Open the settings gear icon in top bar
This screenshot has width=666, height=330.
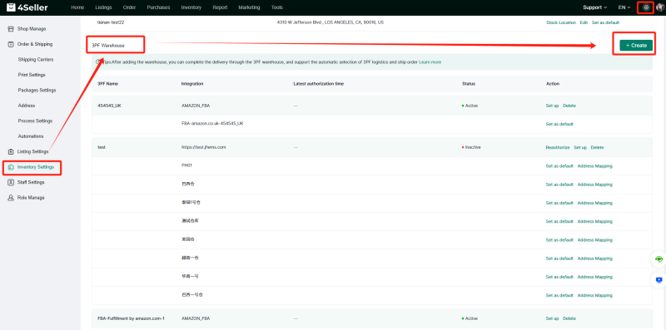(x=647, y=7)
